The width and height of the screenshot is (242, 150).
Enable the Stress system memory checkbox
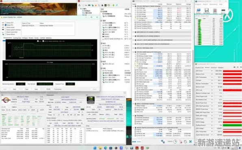click(6, 30)
